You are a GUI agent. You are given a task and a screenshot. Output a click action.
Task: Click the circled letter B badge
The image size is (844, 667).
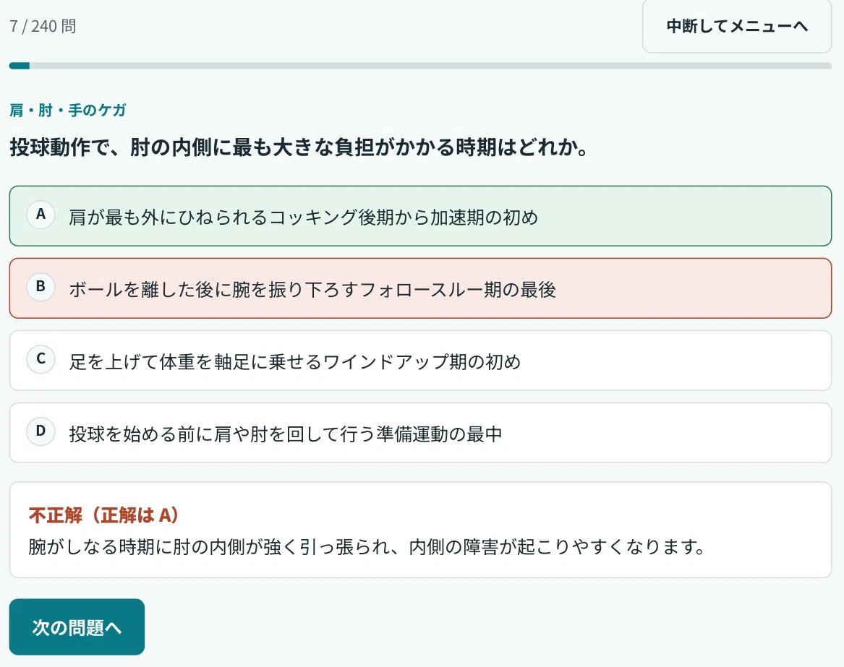(41, 287)
